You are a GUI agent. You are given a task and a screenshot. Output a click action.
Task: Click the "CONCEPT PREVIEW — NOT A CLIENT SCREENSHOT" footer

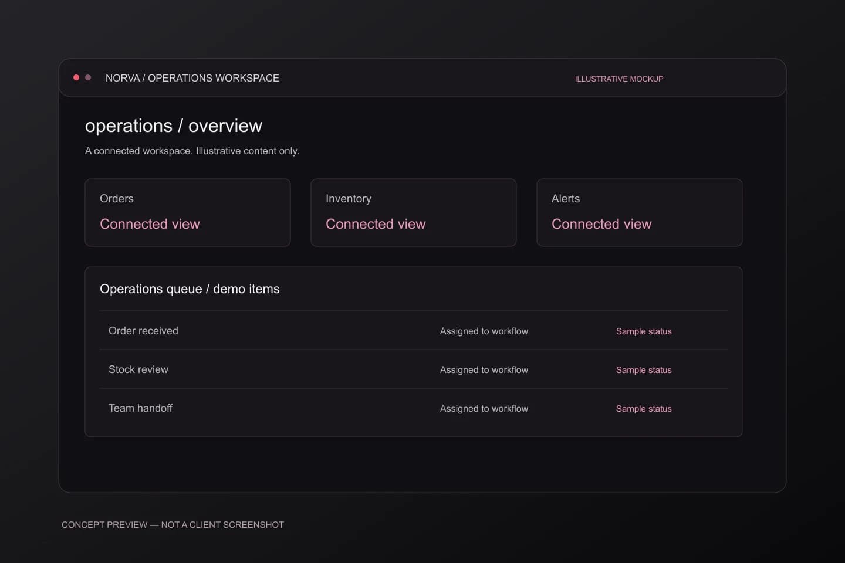tap(173, 525)
